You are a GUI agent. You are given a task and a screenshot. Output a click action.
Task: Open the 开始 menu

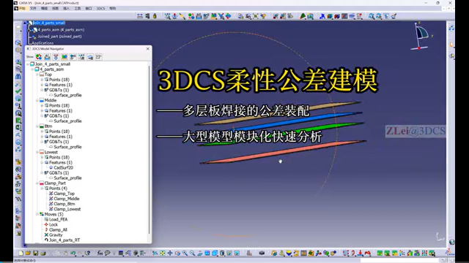point(22,8)
